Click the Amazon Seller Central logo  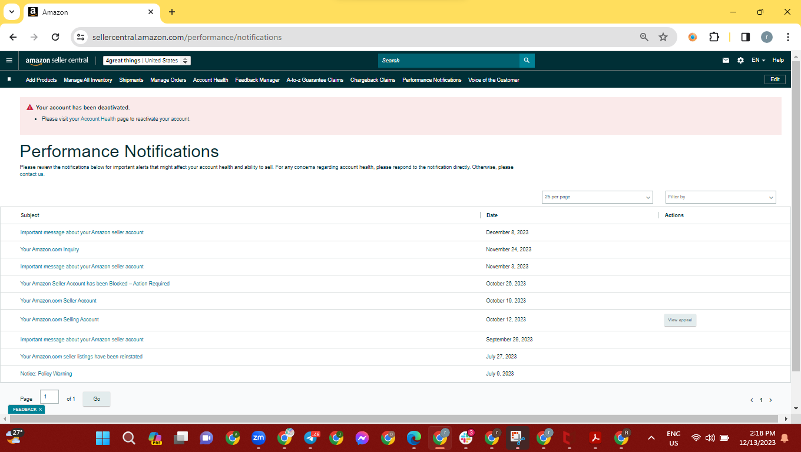57,60
